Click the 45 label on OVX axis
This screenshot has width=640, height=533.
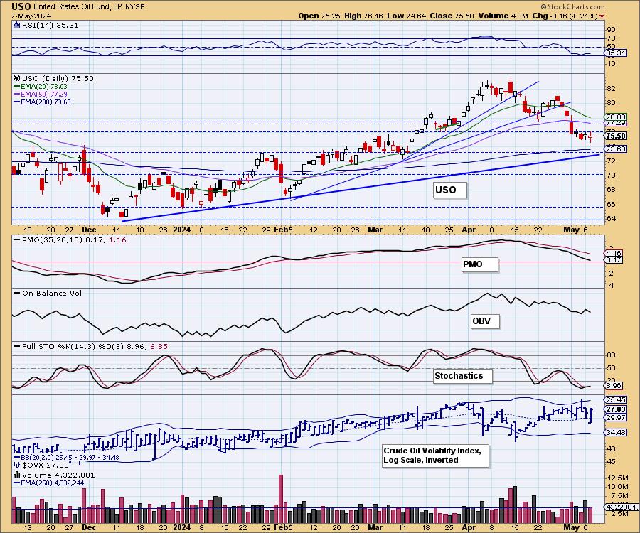pos(611,462)
